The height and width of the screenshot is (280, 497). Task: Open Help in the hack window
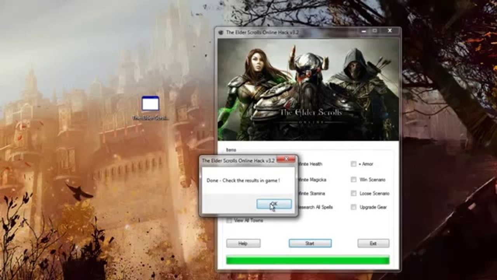tap(243, 243)
